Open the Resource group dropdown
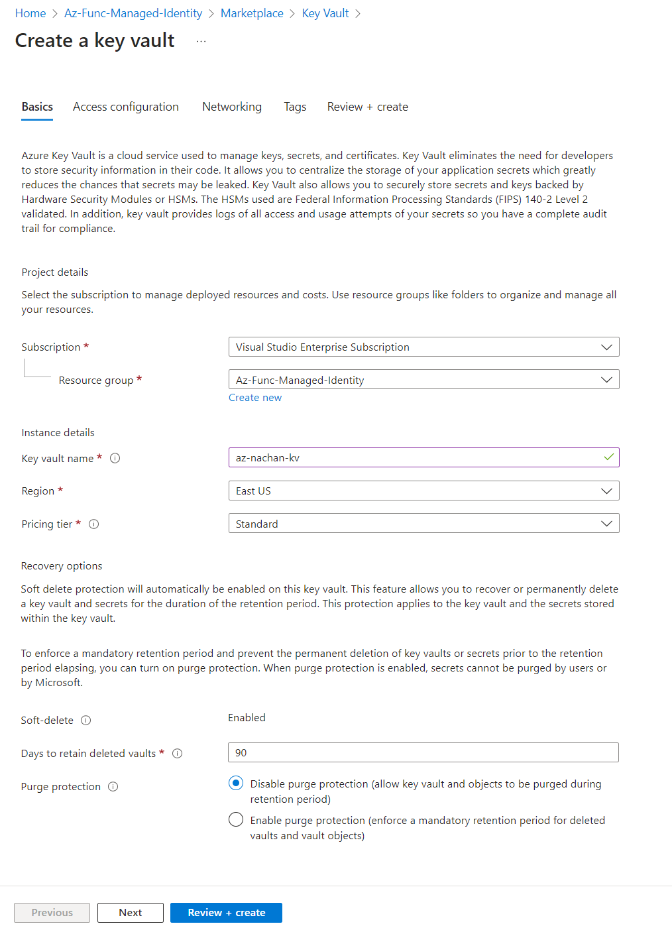 pos(423,380)
